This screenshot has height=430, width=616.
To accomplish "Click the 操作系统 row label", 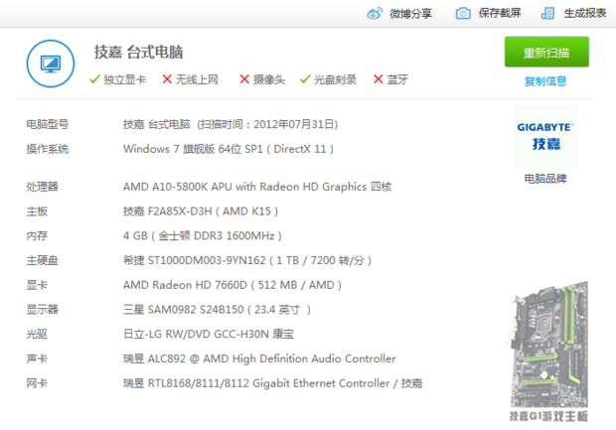I will [x=47, y=149].
